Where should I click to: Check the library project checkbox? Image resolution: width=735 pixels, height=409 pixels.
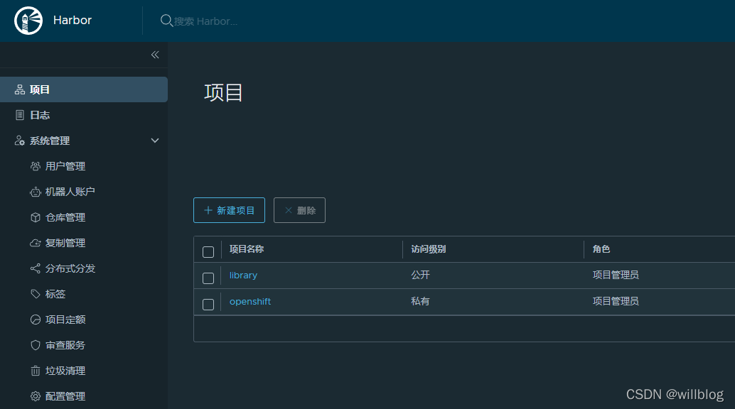[x=208, y=278]
